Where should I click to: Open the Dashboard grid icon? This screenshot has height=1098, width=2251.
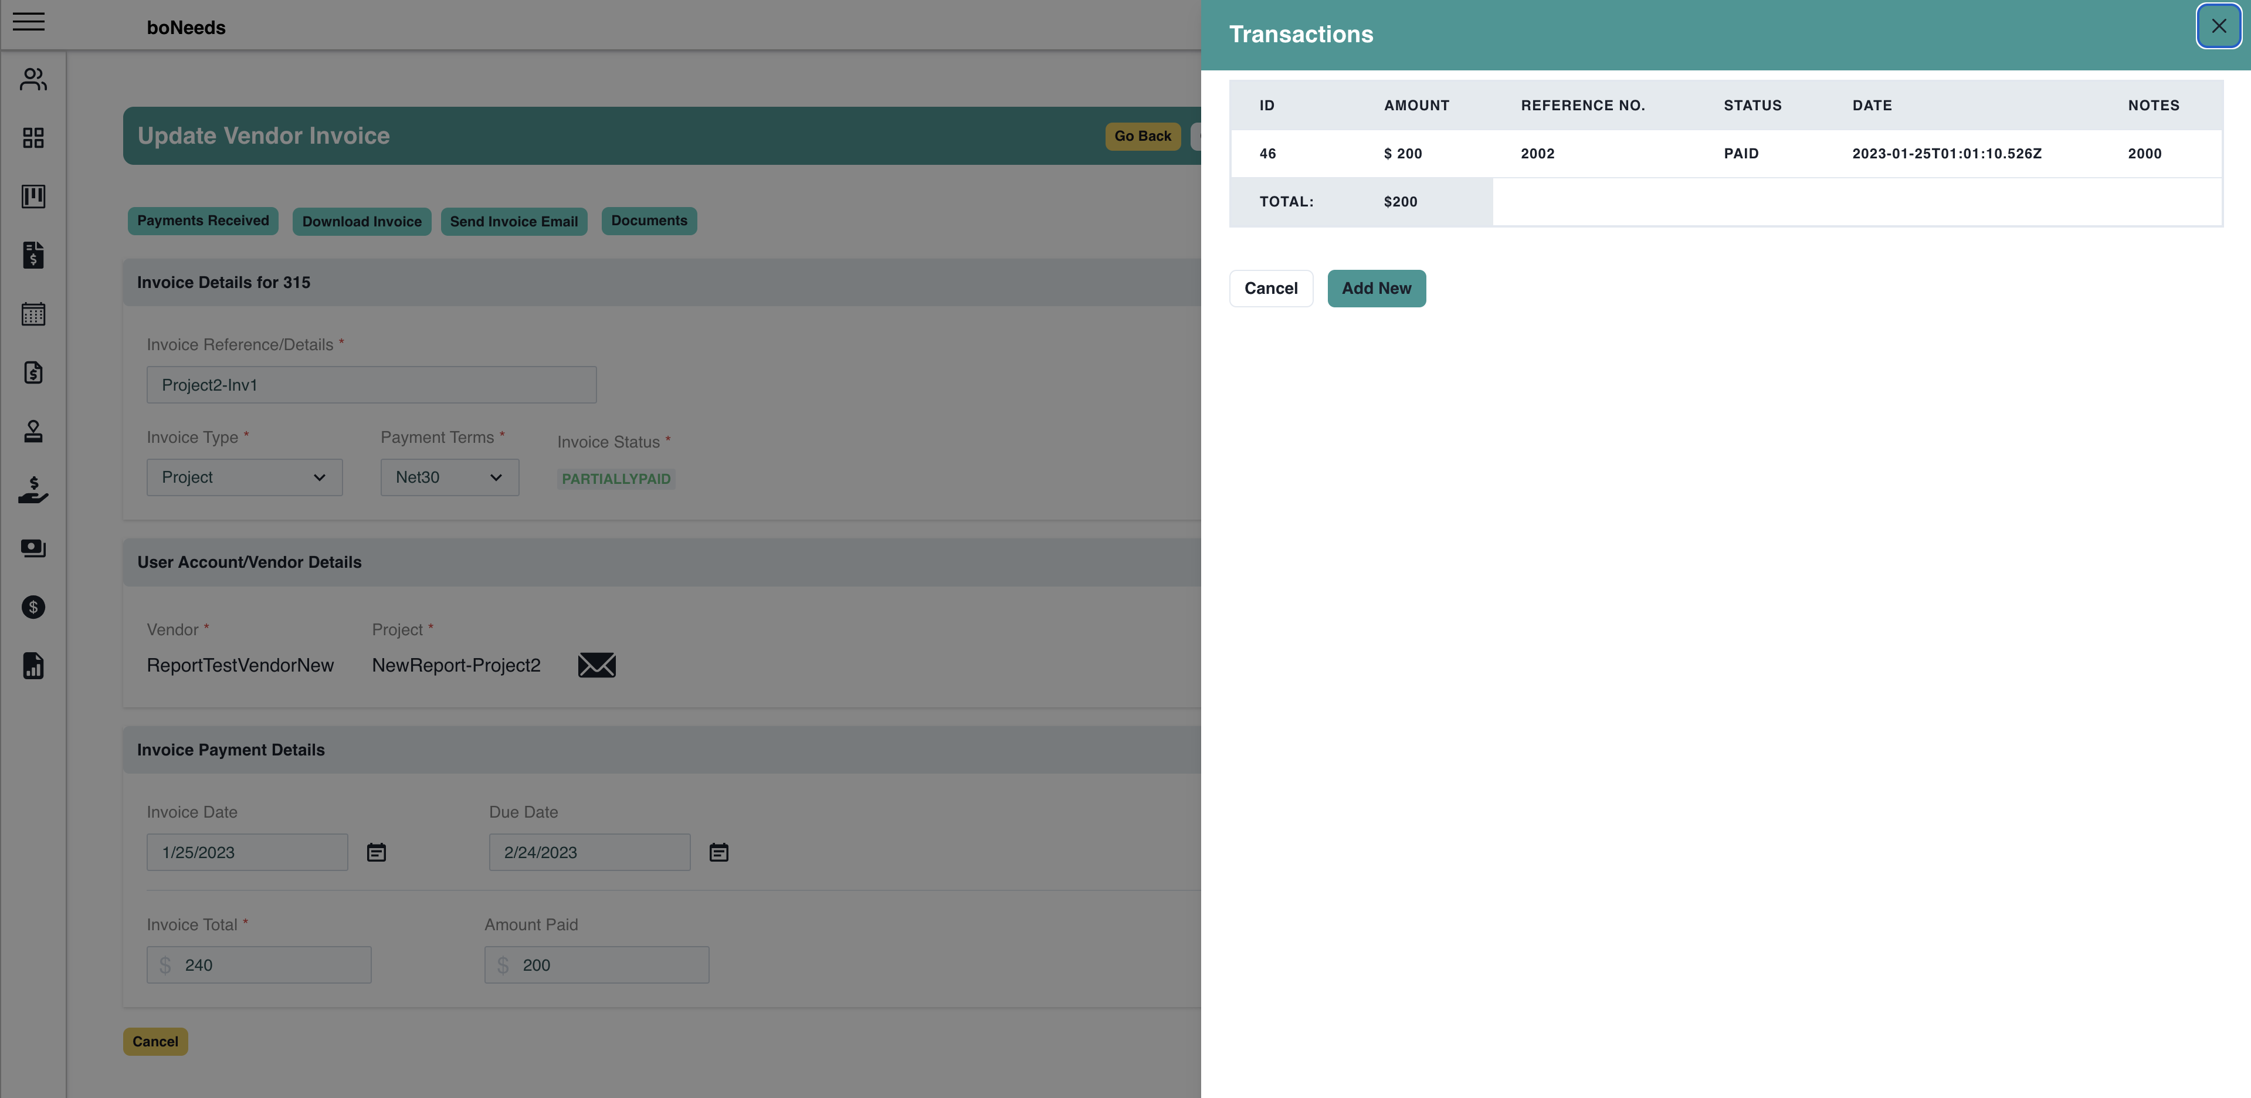click(32, 137)
